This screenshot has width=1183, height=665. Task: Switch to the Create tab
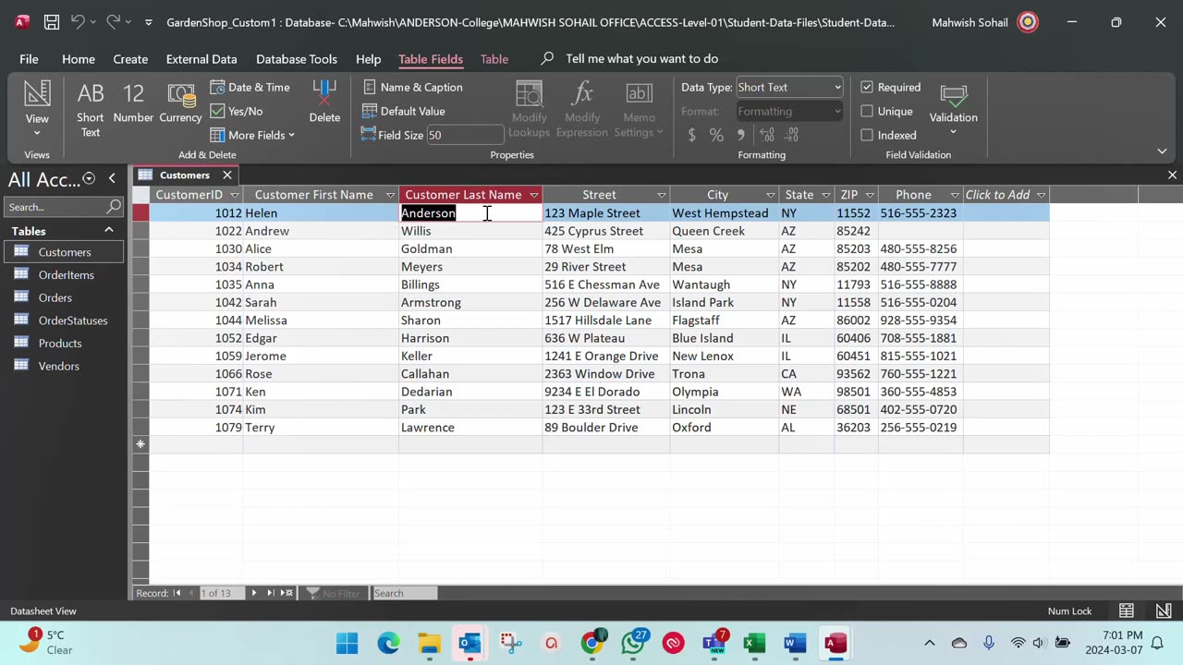[x=130, y=58]
